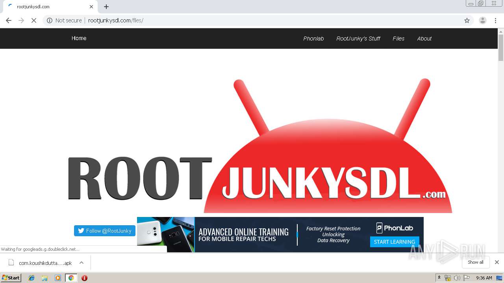Viewport: 504px width, 283px height.
Task: Open the network tray icon
Action: tap(448, 278)
